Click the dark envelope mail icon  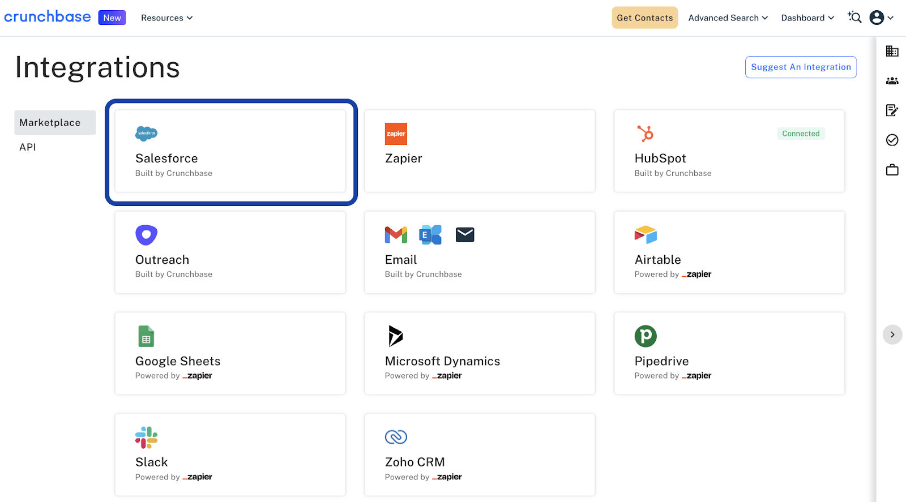coord(465,234)
